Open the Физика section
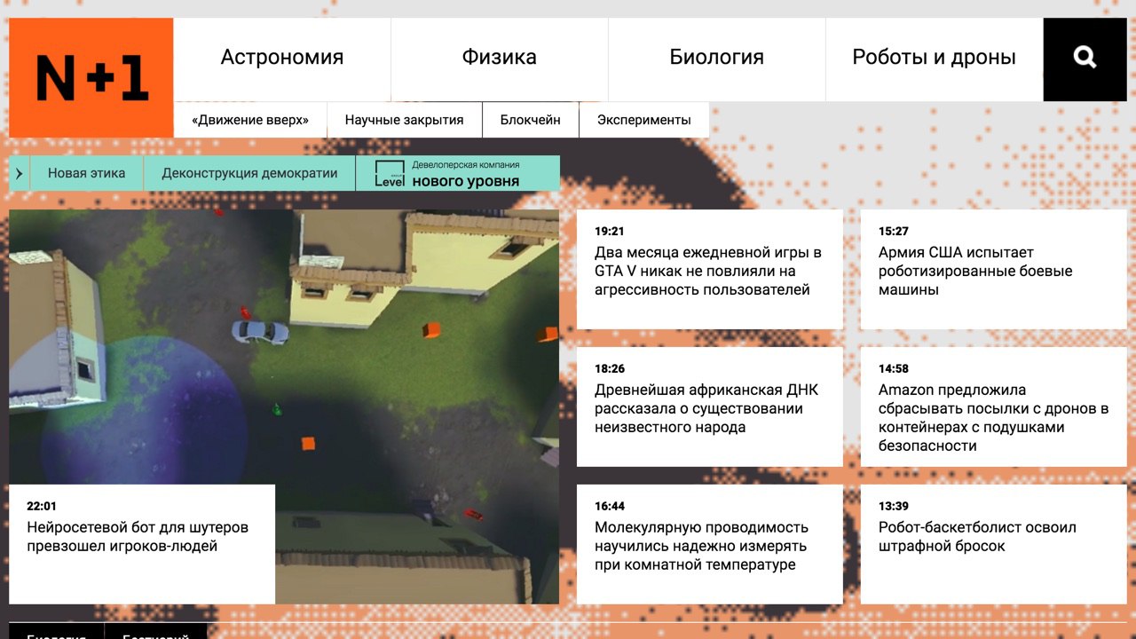 coord(499,58)
